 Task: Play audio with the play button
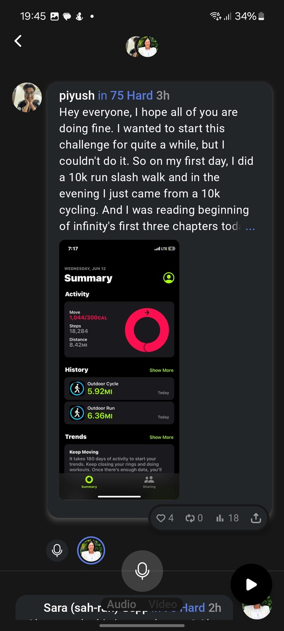251,584
